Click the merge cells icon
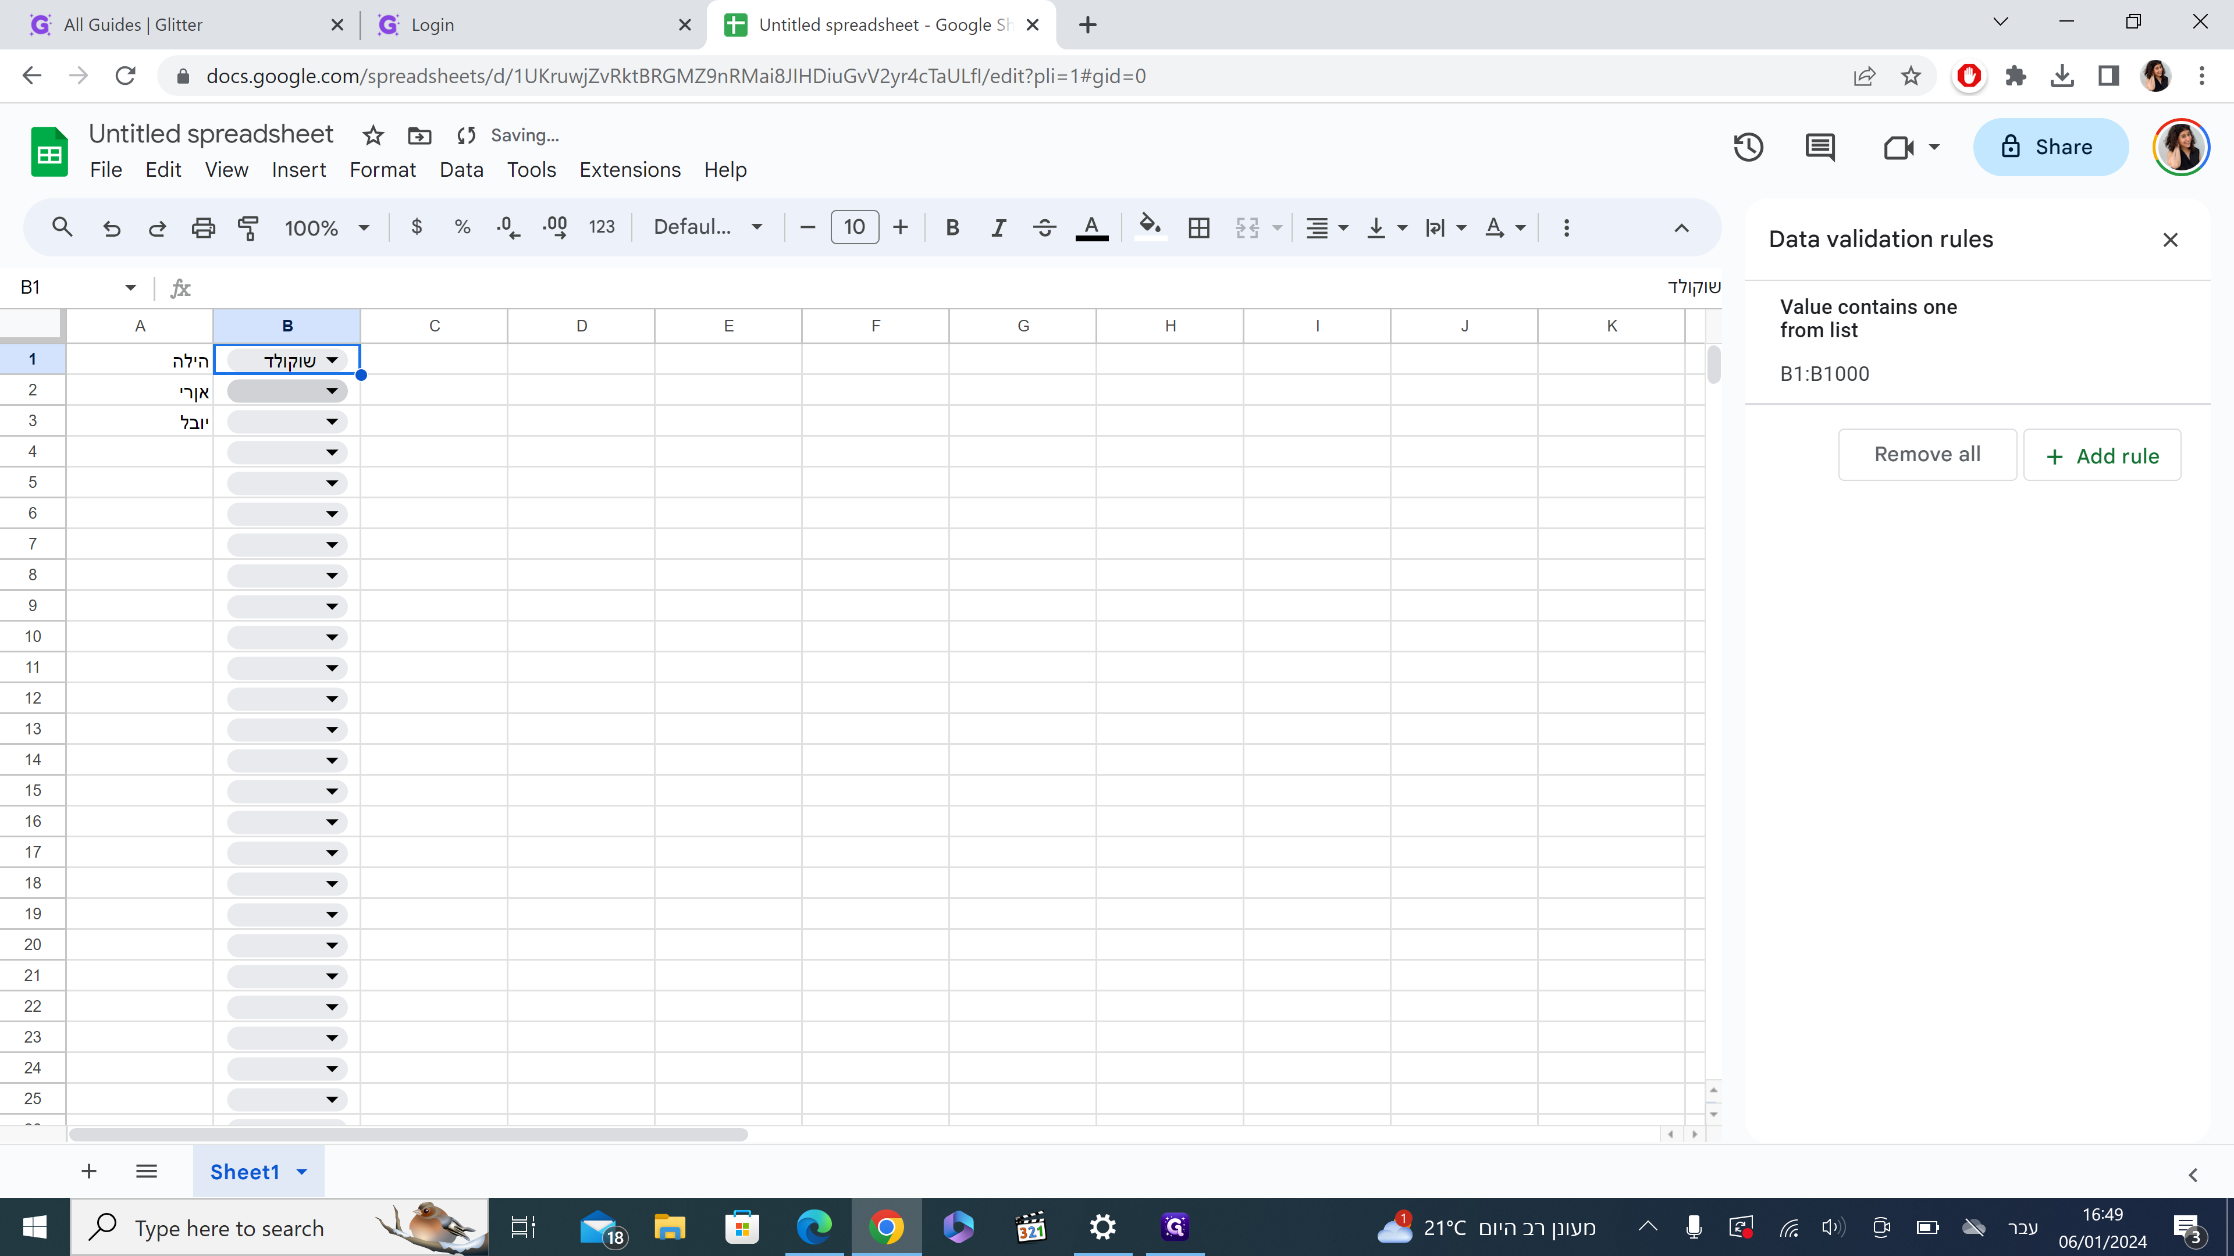This screenshot has height=1256, width=2234. [1247, 227]
